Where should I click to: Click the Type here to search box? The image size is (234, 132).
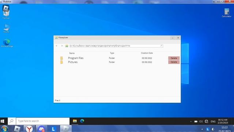[x=43, y=121]
